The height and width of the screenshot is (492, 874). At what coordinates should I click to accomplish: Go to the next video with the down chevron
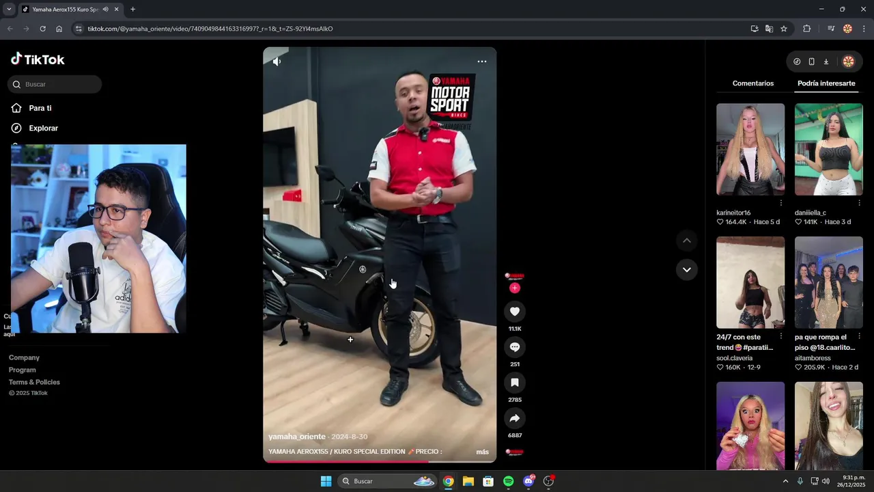point(687,269)
